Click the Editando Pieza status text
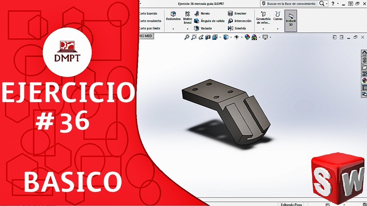 291,205
